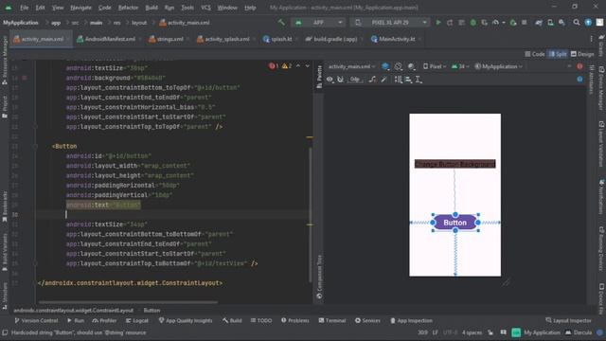Click the Clear Constraints icon in design toolbar
Viewport: 606px width, 341px height.
(372, 80)
